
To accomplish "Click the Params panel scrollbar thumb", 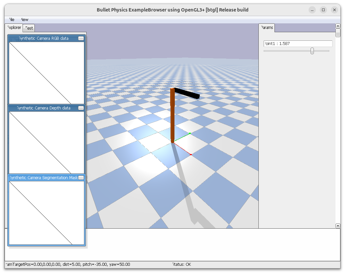I will pos(338,33).
